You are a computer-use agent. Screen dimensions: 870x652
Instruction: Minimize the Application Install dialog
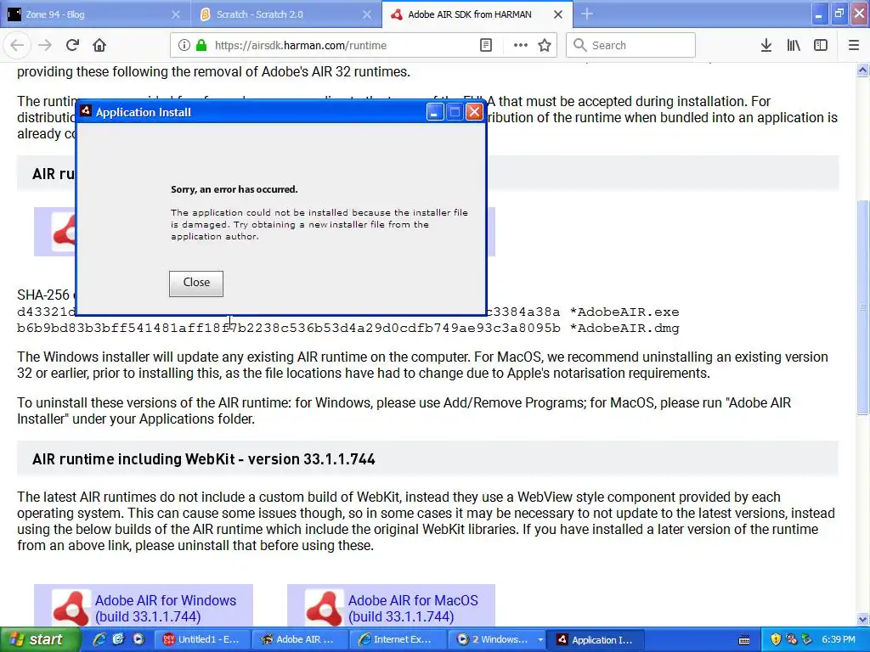(x=434, y=112)
